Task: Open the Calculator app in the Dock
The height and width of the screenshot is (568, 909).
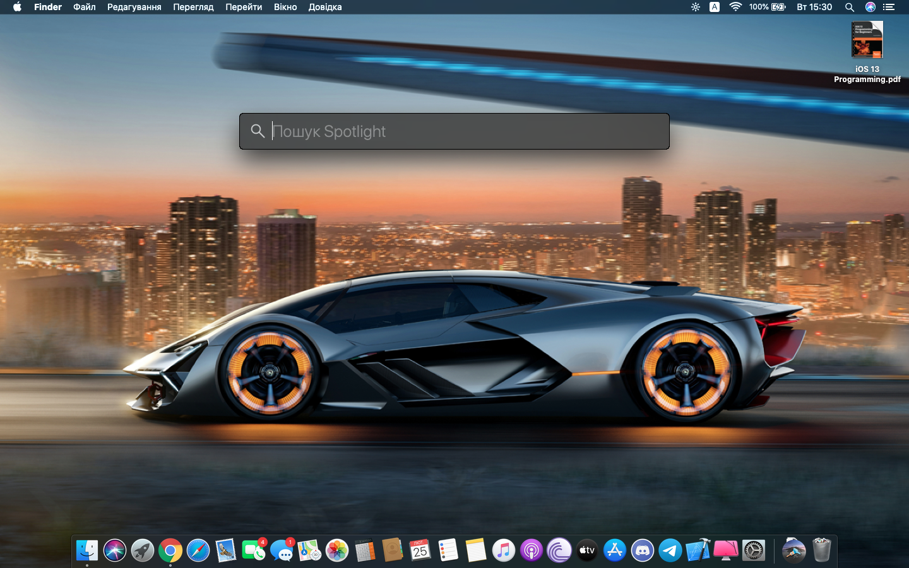Action: tap(365, 550)
